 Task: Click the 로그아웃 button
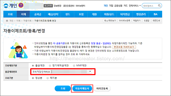(48, 6)
